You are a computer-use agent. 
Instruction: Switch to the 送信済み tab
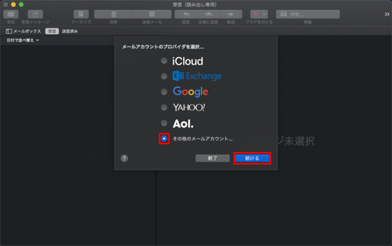(69, 31)
